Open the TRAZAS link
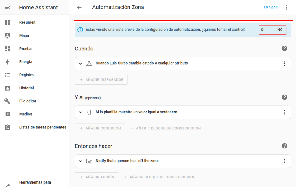The height and width of the screenshot is (187, 296). pyautogui.click(x=271, y=8)
